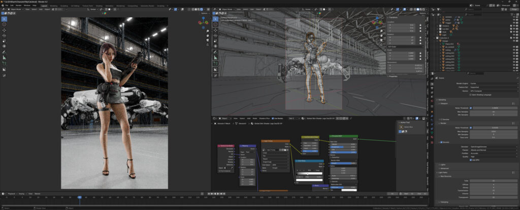520x210 pixels.
Task: Click Total max bounces field
Action: (x=494, y=181)
